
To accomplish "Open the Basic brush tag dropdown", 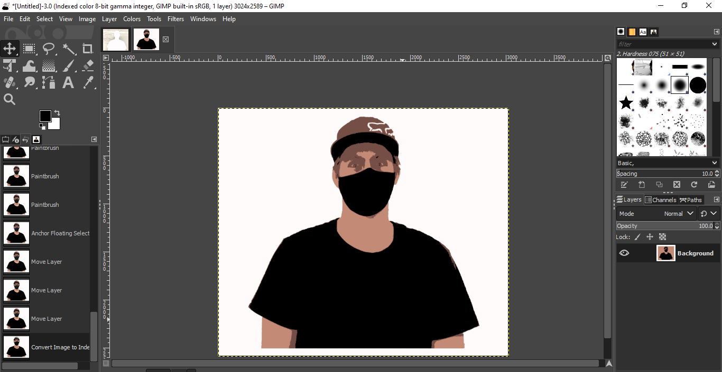I will (x=668, y=163).
